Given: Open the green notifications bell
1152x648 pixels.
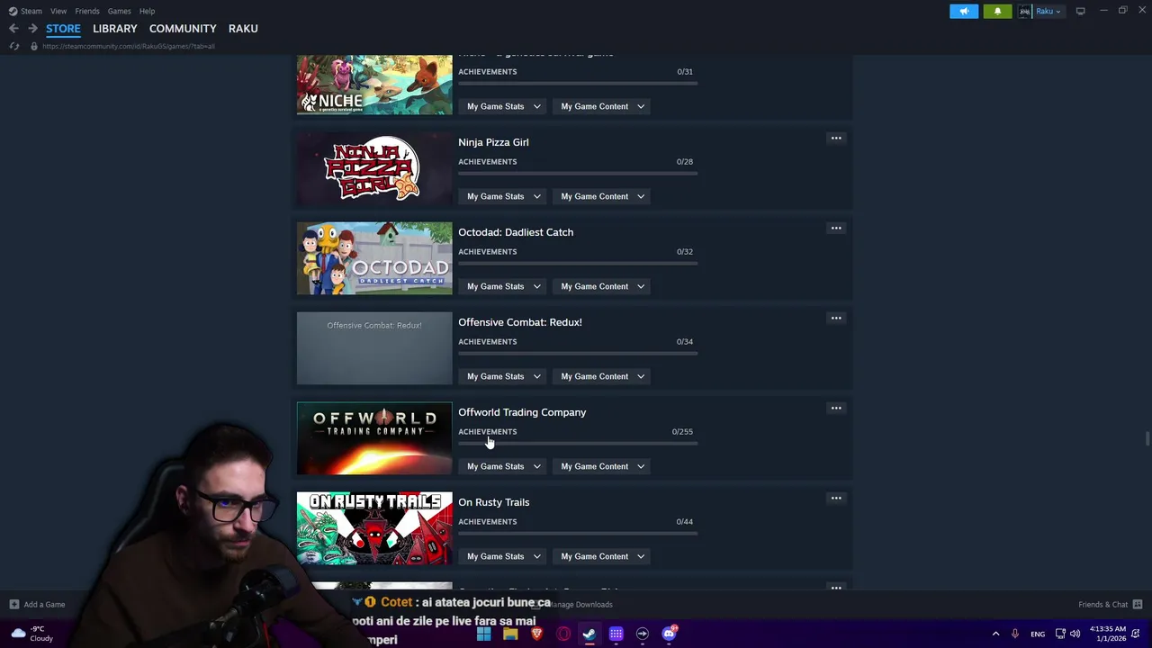Looking at the screenshot, I should coord(997,11).
